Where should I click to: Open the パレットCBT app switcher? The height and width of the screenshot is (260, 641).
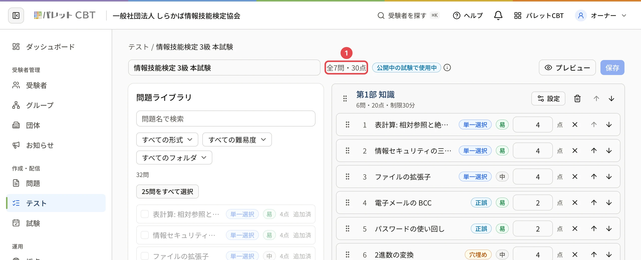coord(539,15)
